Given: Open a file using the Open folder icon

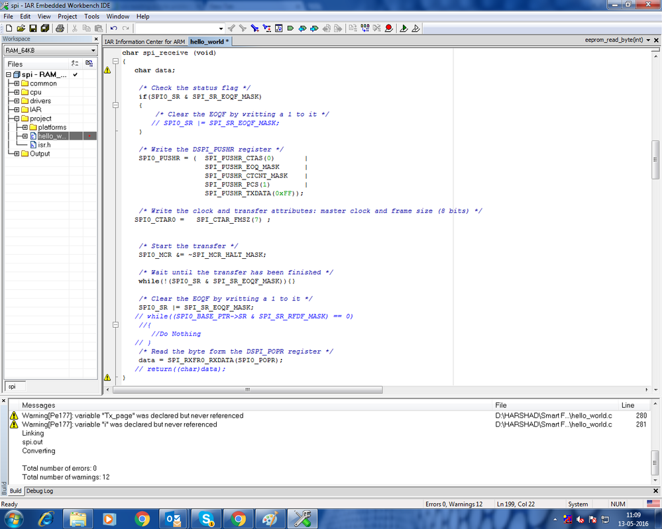Looking at the screenshot, I should 21,28.
